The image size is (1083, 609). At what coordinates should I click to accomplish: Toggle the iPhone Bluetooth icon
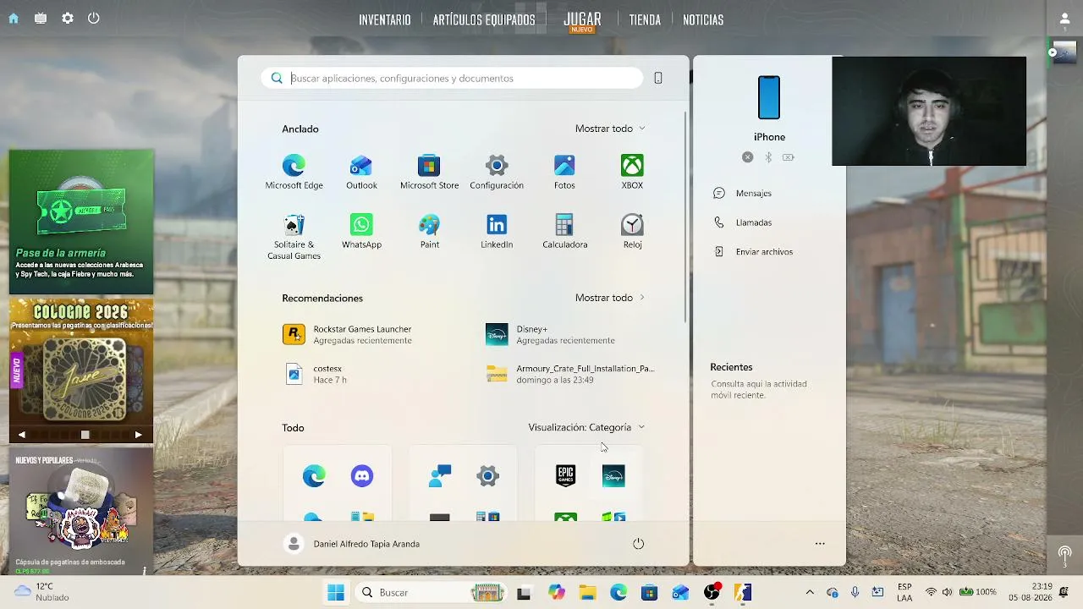click(768, 157)
